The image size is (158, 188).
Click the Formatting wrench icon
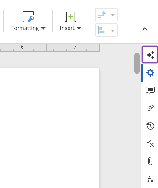pos(28,17)
